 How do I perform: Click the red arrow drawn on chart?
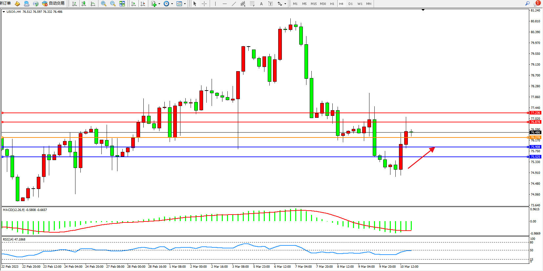point(421,158)
